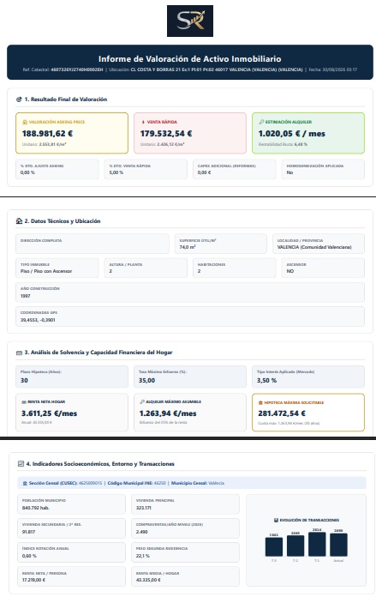Click the Homogeneización Aplicada value No

click(x=289, y=172)
